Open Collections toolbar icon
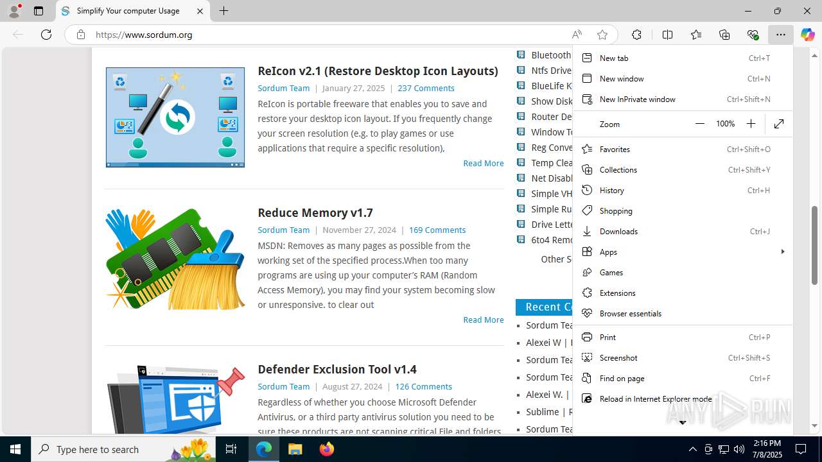Screen dimensions: 822x462 [724, 35]
